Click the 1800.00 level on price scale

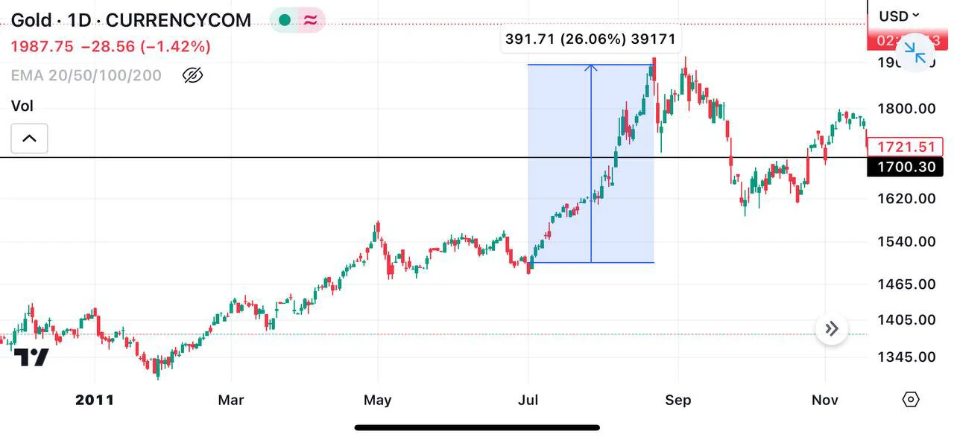[x=906, y=109]
